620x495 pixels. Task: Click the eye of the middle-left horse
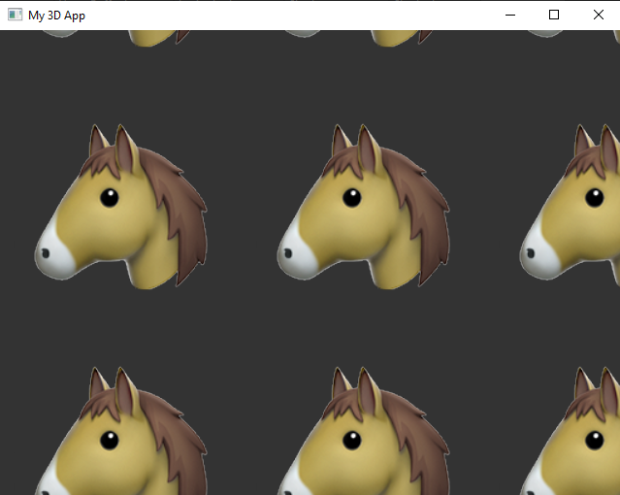pyautogui.click(x=109, y=199)
